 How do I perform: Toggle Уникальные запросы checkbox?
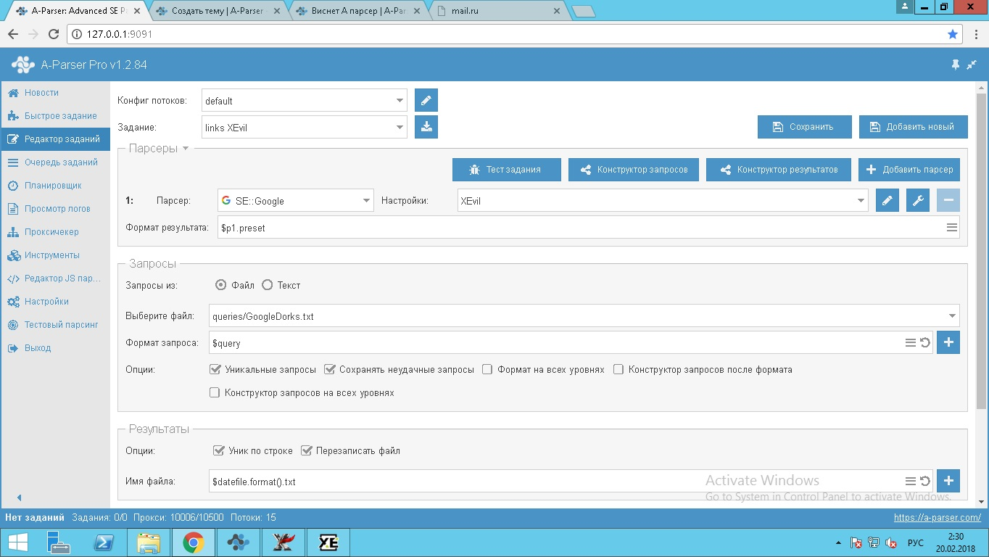[x=215, y=369]
